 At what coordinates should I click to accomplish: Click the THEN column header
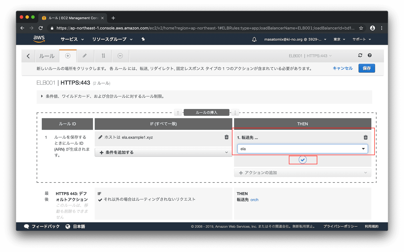tap(303, 124)
